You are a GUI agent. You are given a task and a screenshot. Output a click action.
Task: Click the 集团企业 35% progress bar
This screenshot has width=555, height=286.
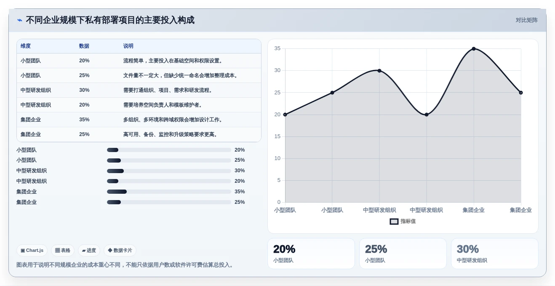point(169,192)
